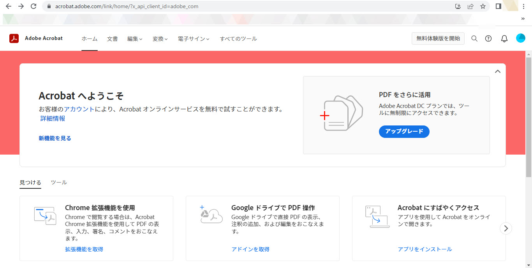532x268 pixels.
Task: Click the Adobe Acrobat logo icon
Action: coord(14,38)
